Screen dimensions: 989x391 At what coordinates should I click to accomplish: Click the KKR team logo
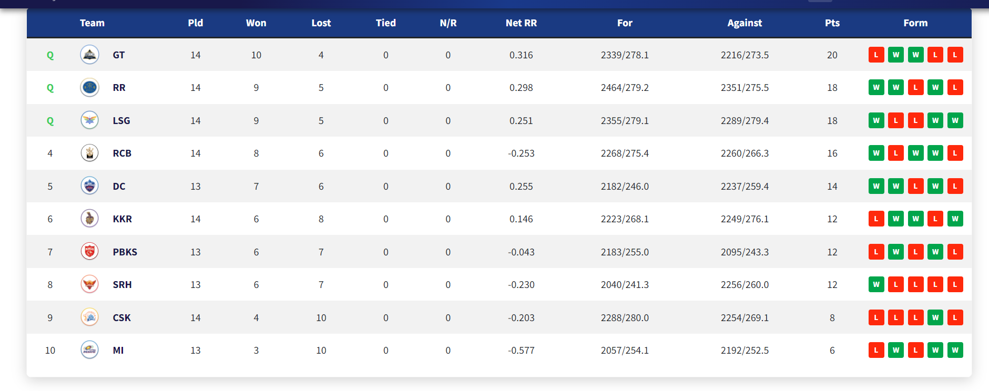(89, 219)
